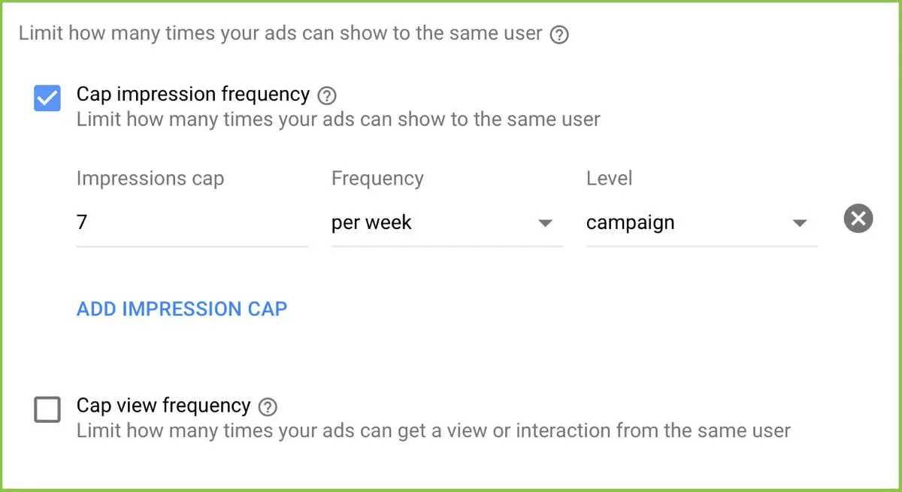Image resolution: width=902 pixels, height=492 pixels.
Task: Click the 'Level' column label
Action: 609,179
